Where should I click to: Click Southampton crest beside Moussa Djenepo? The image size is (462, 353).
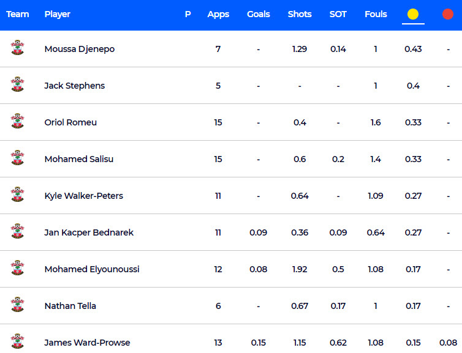17,48
